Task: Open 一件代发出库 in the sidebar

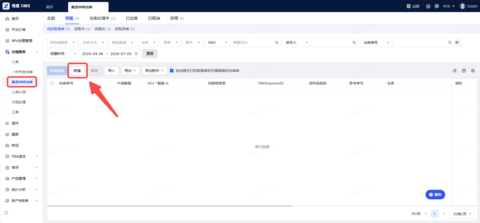Action: pos(22,72)
